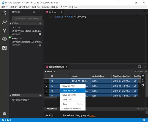Open the Debug view icon
Viewport: 148px width, 122px height.
pyautogui.click(x=4, y=39)
